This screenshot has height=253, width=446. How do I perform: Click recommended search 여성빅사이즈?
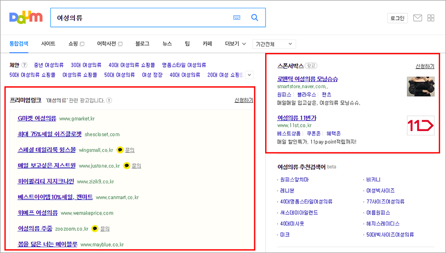click(x=380, y=191)
